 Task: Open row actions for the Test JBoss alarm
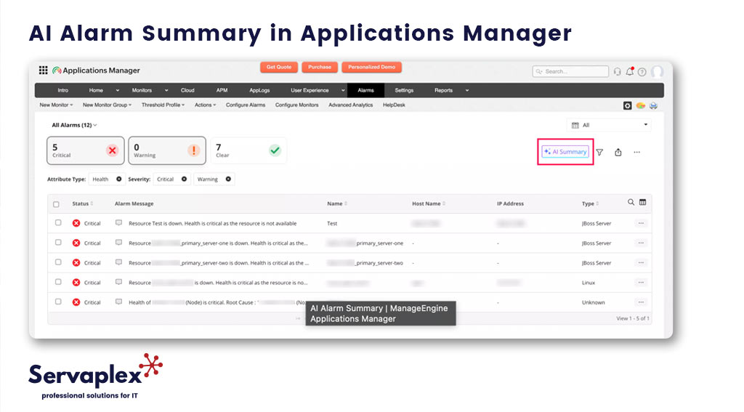641,223
